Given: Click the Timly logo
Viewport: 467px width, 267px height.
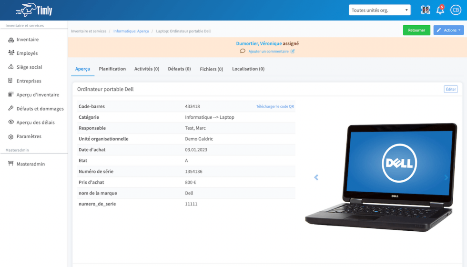Looking at the screenshot, I should point(34,10).
